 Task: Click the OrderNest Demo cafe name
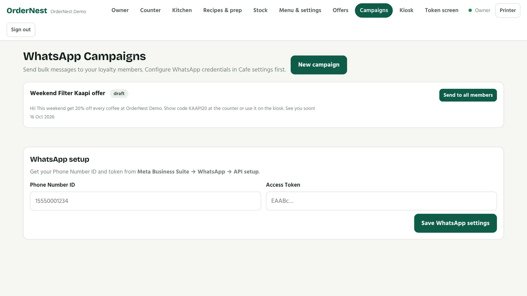coord(68,11)
